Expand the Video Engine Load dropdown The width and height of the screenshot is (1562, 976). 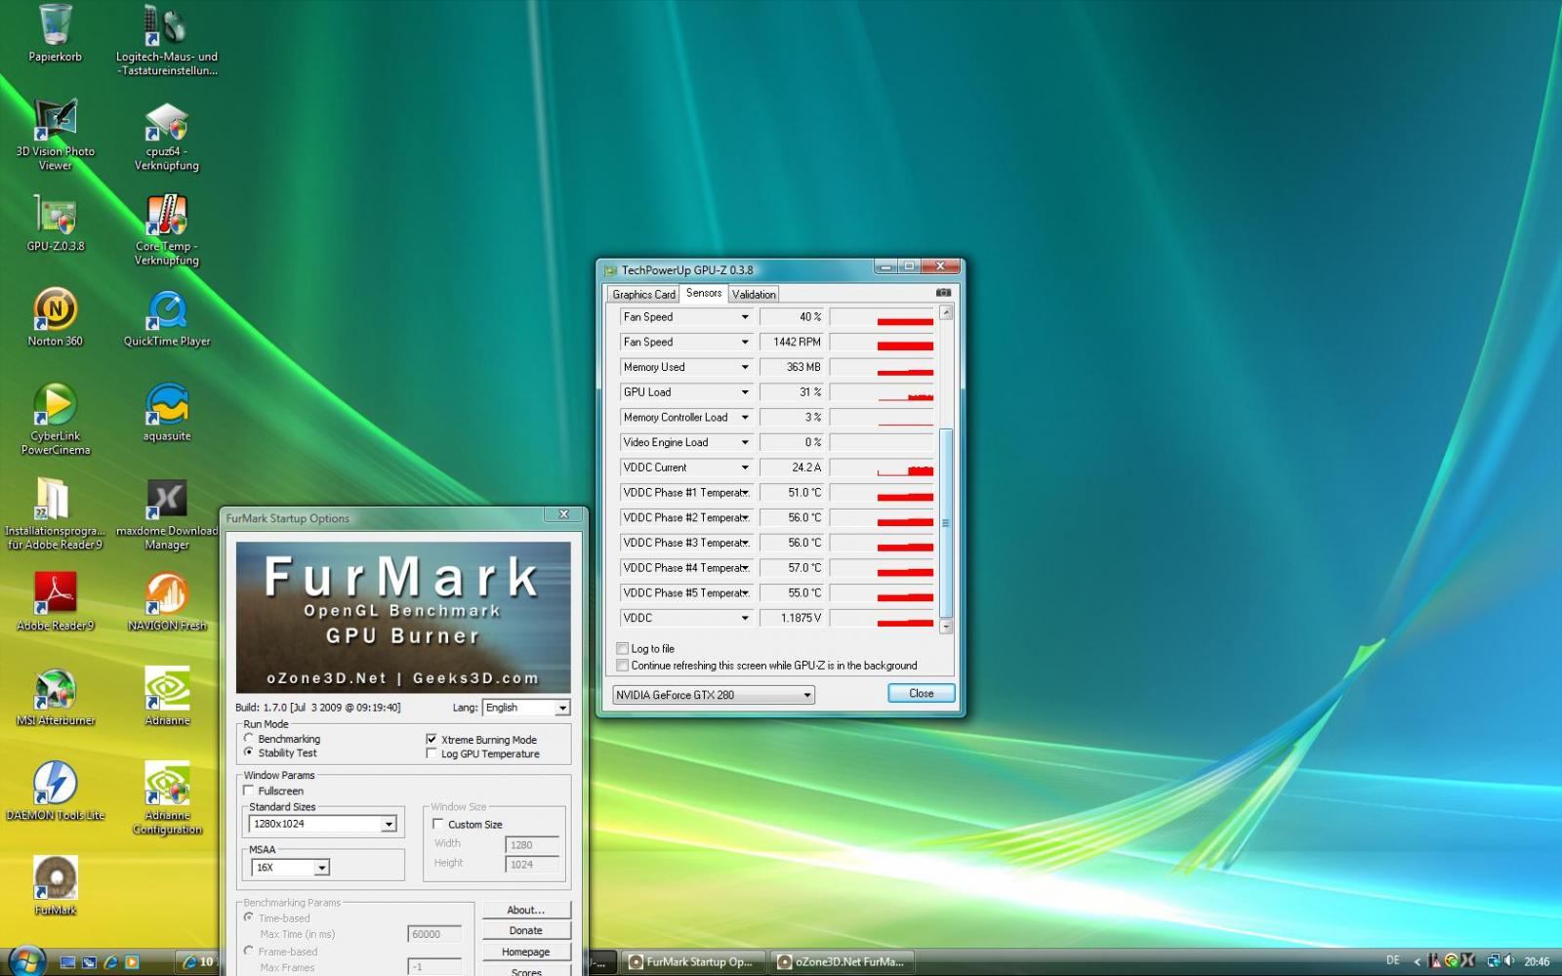745,442
